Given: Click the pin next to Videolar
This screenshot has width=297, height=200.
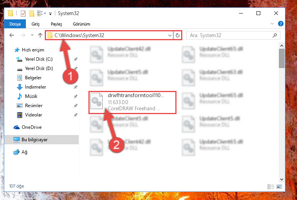Looking at the screenshot, I should [x=76, y=115].
